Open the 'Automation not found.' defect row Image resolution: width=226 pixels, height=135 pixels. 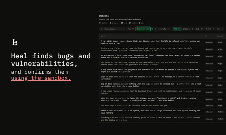point(163,56)
